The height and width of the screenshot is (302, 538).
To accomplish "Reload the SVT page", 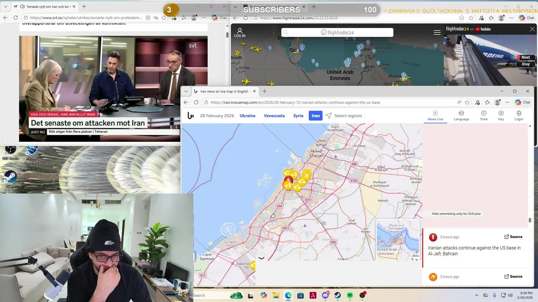I will [16, 18].
